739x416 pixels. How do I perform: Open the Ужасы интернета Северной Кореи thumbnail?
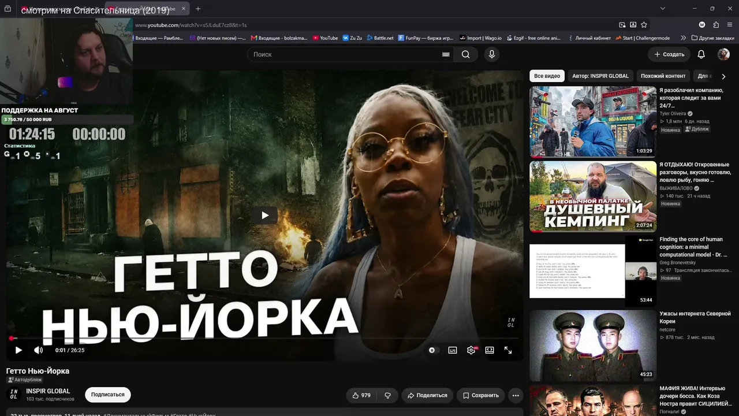pyautogui.click(x=593, y=346)
